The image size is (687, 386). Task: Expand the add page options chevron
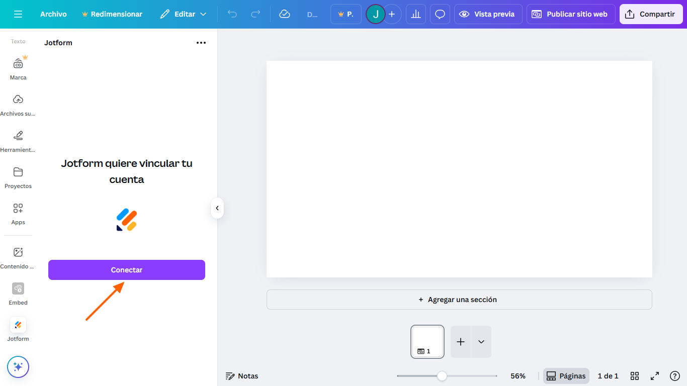[481, 342]
